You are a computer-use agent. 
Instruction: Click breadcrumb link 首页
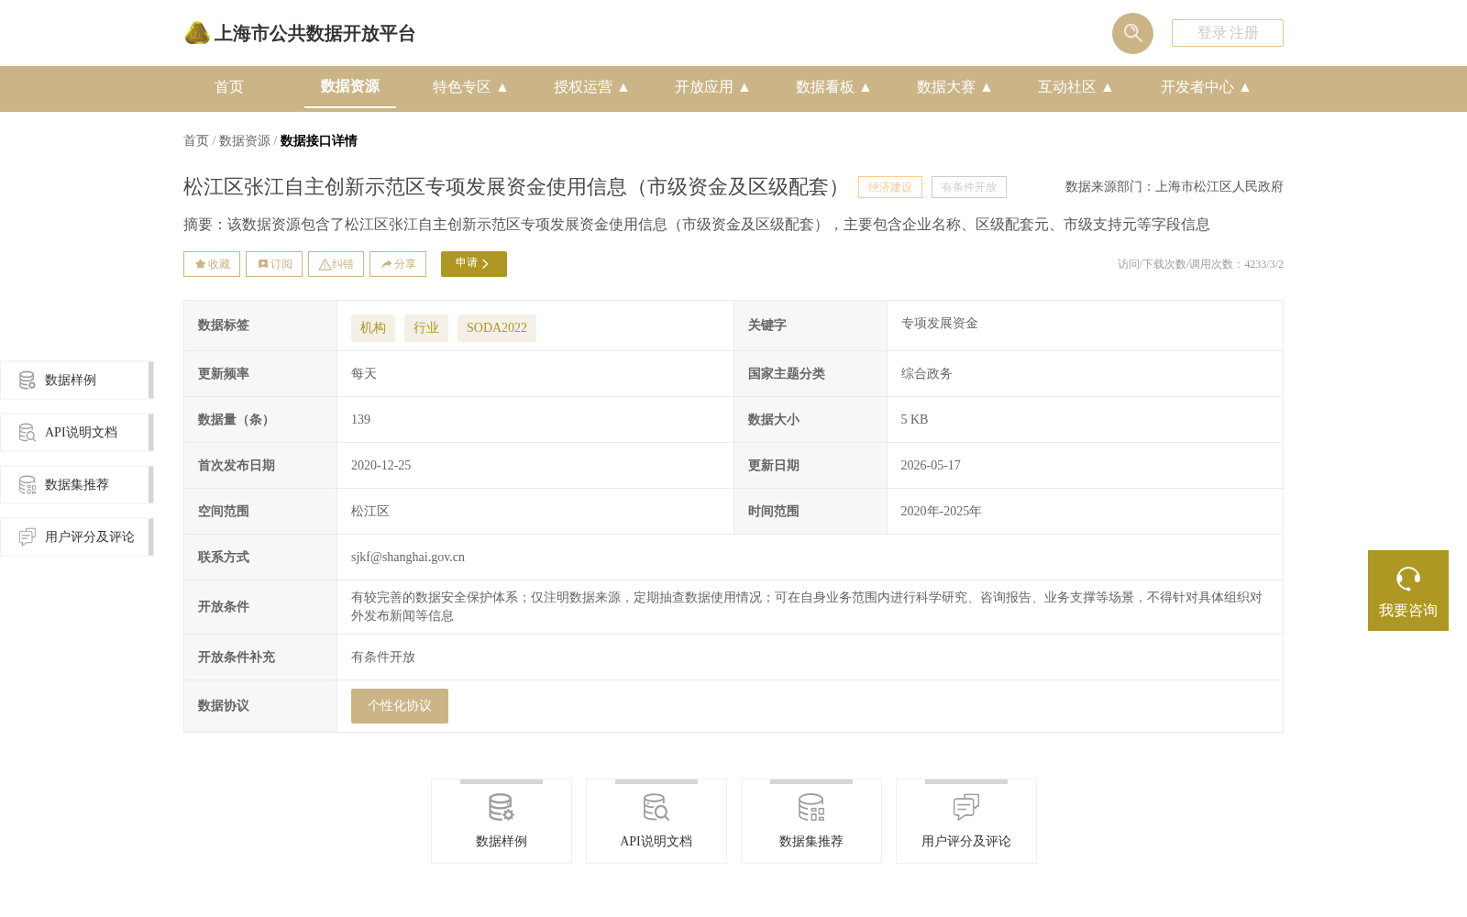point(196,141)
